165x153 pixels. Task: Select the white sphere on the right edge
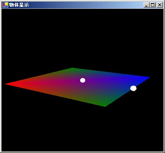click(x=133, y=88)
